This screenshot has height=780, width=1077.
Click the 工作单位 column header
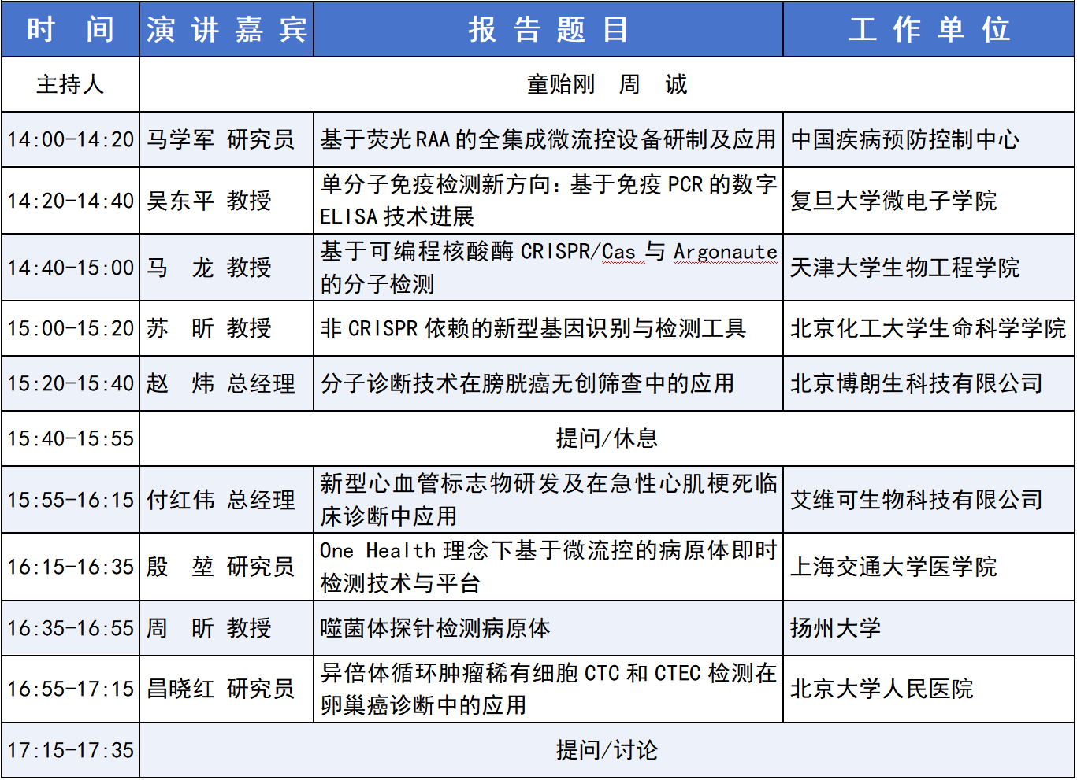(x=929, y=29)
